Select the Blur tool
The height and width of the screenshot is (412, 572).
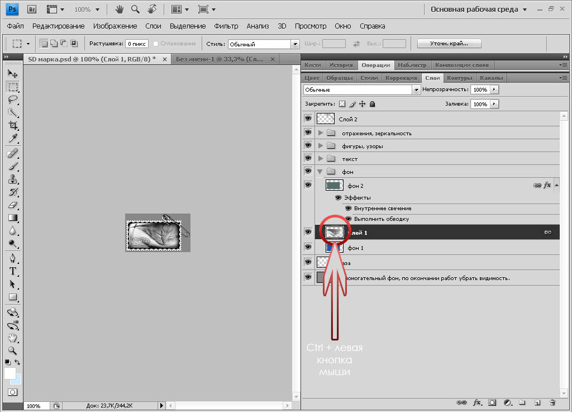point(13,231)
